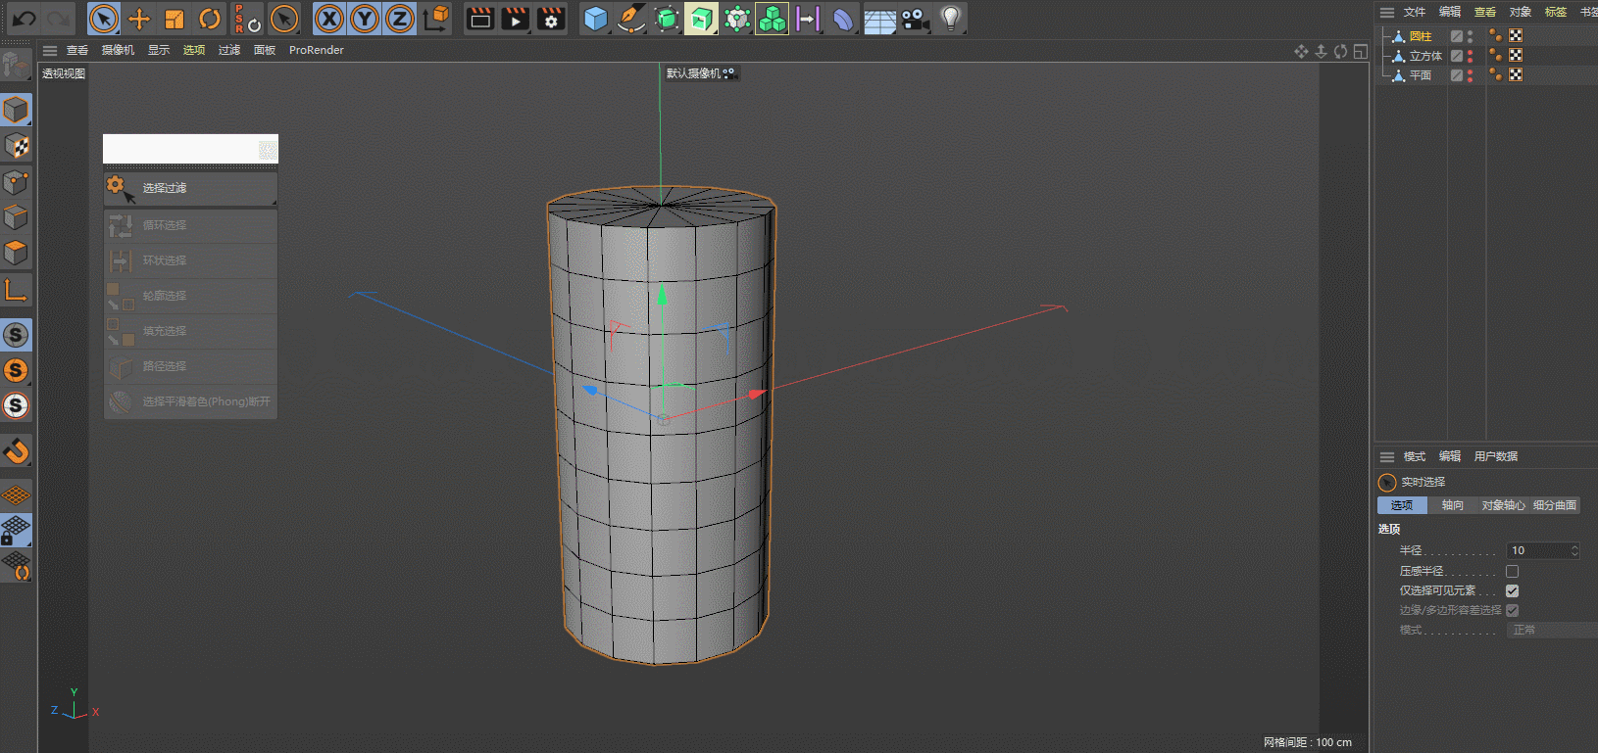1598x753 pixels.
Task: Open the 模式 dropdown showing 正常
Action: coord(1551,630)
